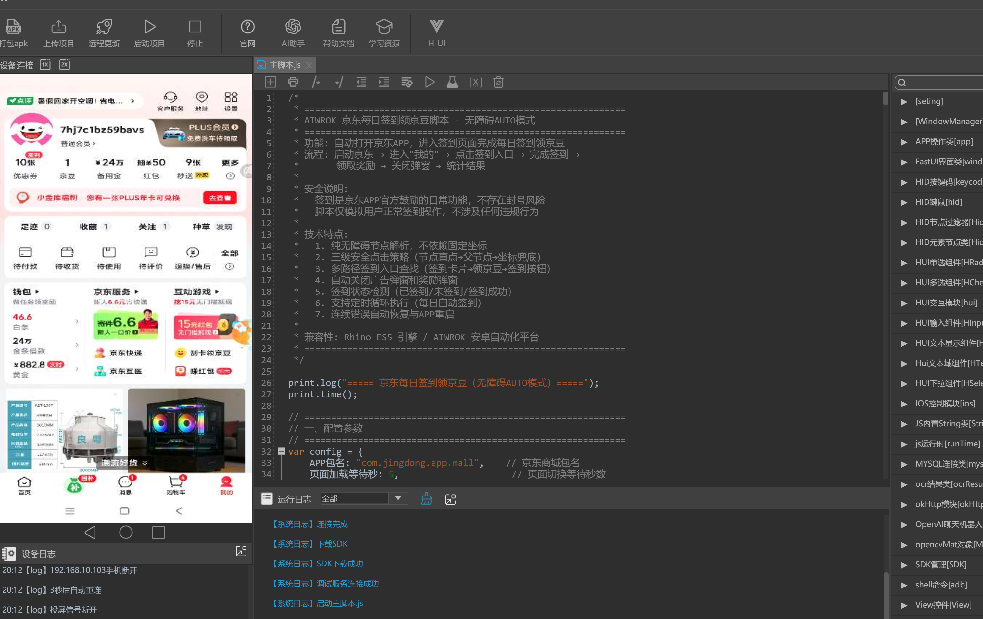
Task: Click the code editor vertical scrollbar
Action: (x=886, y=98)
